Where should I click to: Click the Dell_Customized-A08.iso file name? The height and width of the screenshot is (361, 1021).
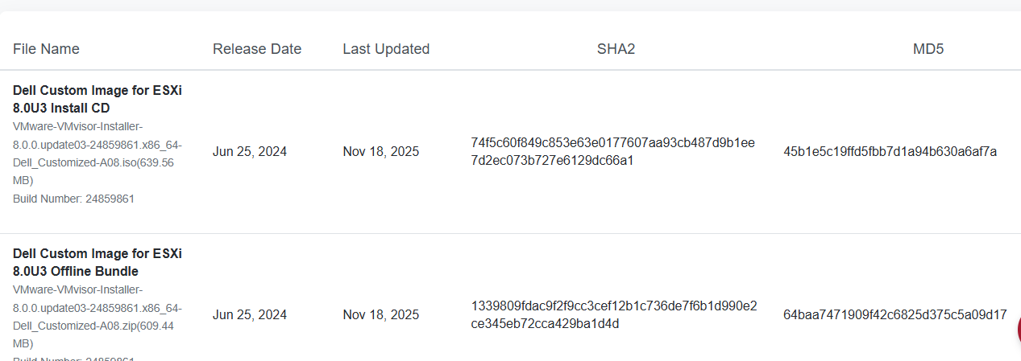coord(97,154)
